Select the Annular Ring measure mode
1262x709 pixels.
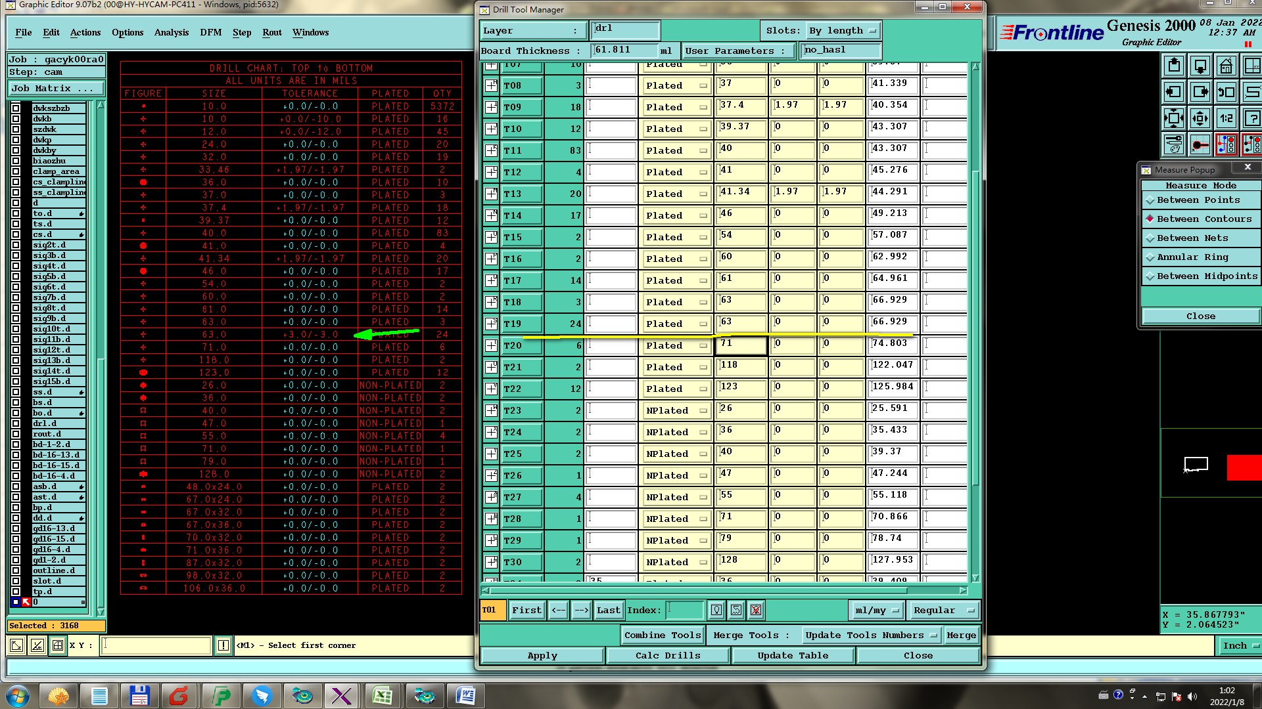1192,257
